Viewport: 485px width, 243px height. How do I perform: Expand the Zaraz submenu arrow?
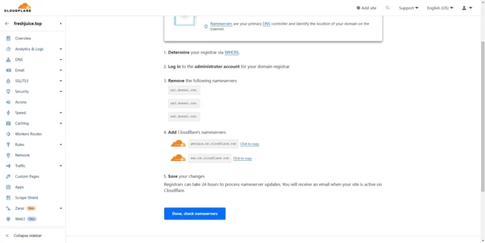tap(61, 208)
